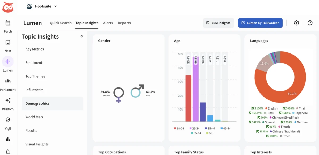Collapse Topic Insights panel with double chevron
This screenshot has width=319, height=155.
[x=82, y=36]
